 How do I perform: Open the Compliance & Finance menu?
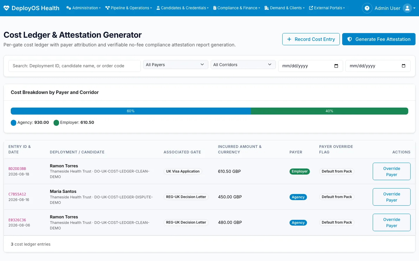pyautogui.click(x=237, y=8)
